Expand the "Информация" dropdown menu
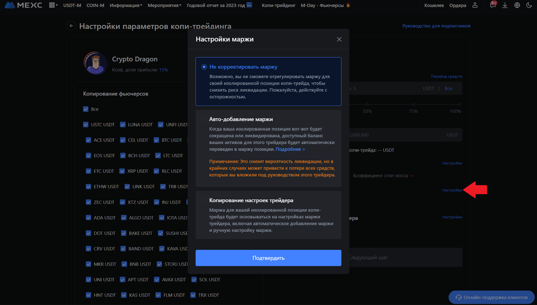The image size is (537, 305). tap(126, 5)
